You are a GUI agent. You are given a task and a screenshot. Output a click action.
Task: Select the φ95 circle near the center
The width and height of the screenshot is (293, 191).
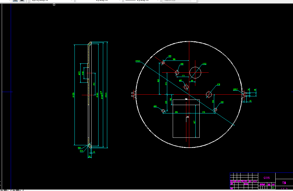186,87
